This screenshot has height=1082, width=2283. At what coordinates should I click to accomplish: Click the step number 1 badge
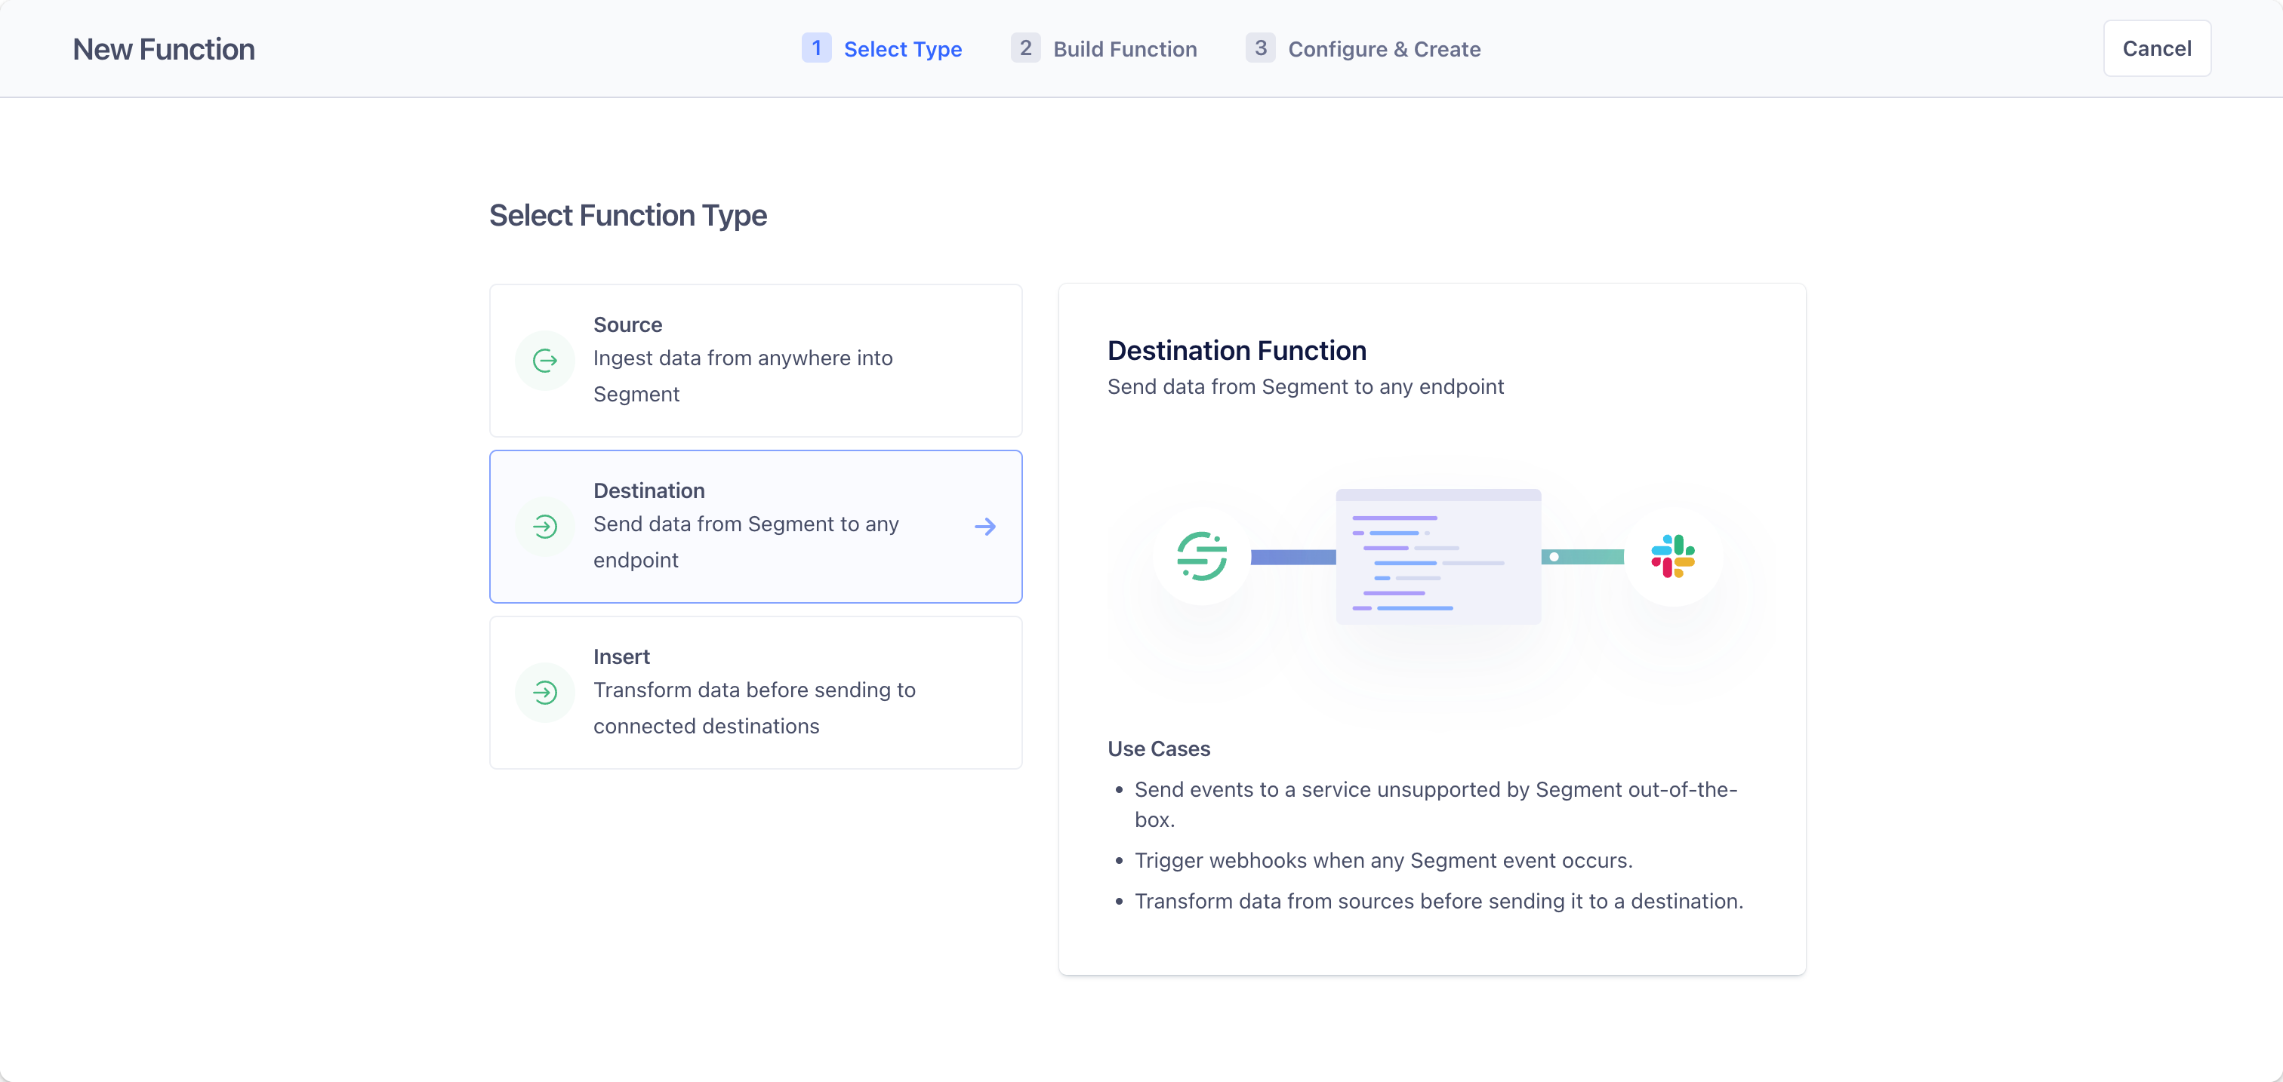tap(816, 48)
